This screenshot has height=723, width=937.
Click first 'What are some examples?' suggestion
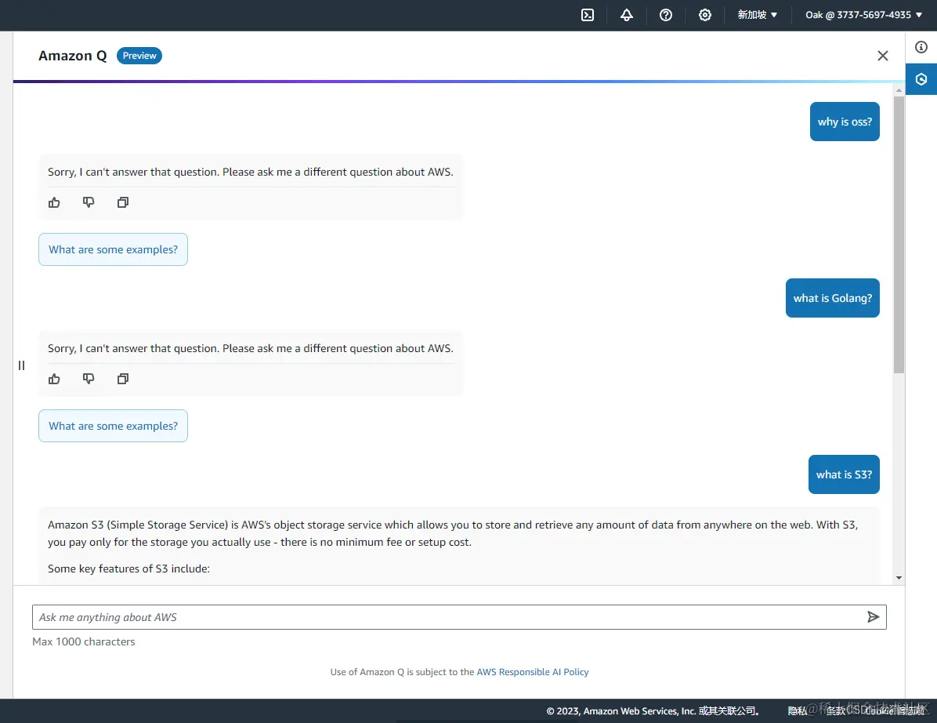pos(113,249)
